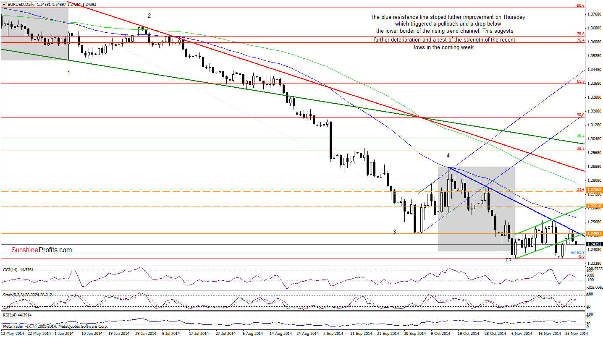
Task: Select the orange 1.24991 price label
Action: [x=594, y=234]
